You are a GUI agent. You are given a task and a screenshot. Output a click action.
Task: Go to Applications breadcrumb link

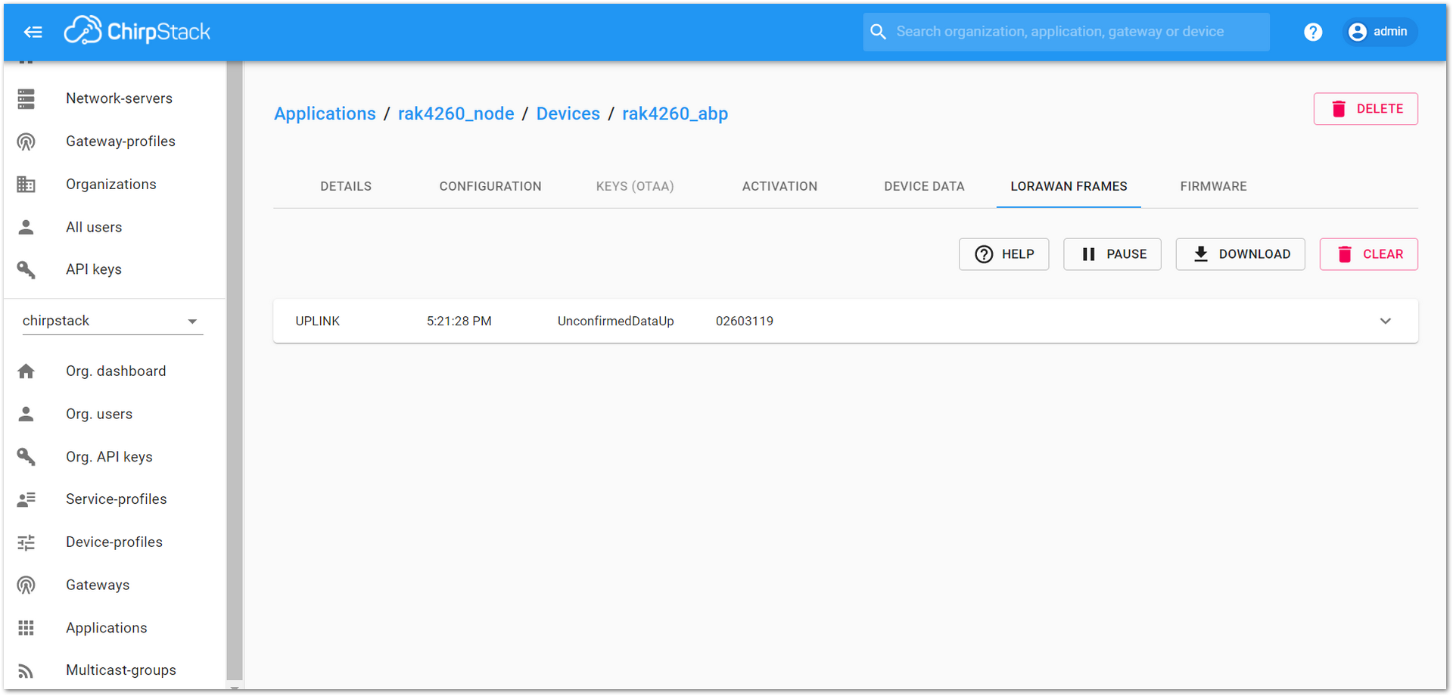[x=325, y=113]
